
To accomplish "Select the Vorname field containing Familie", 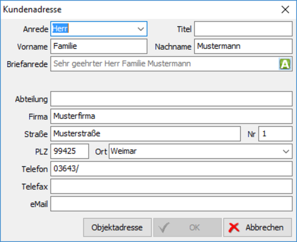I will pos(98,47).
